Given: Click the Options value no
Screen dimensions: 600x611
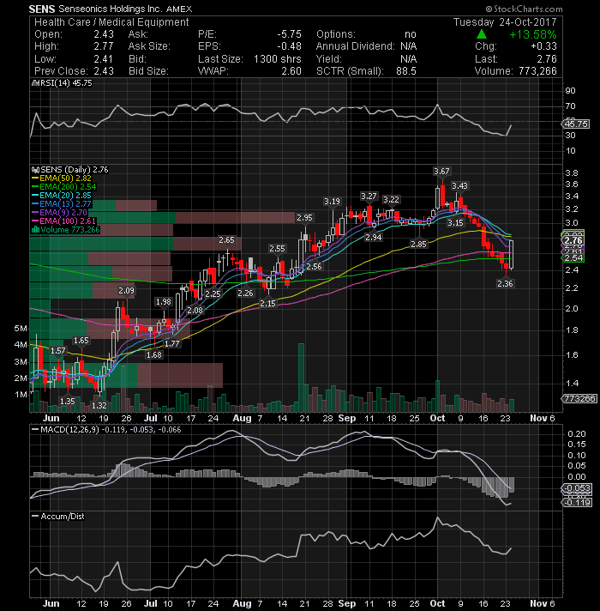Looking at the screenshot, I should [411, 34].
